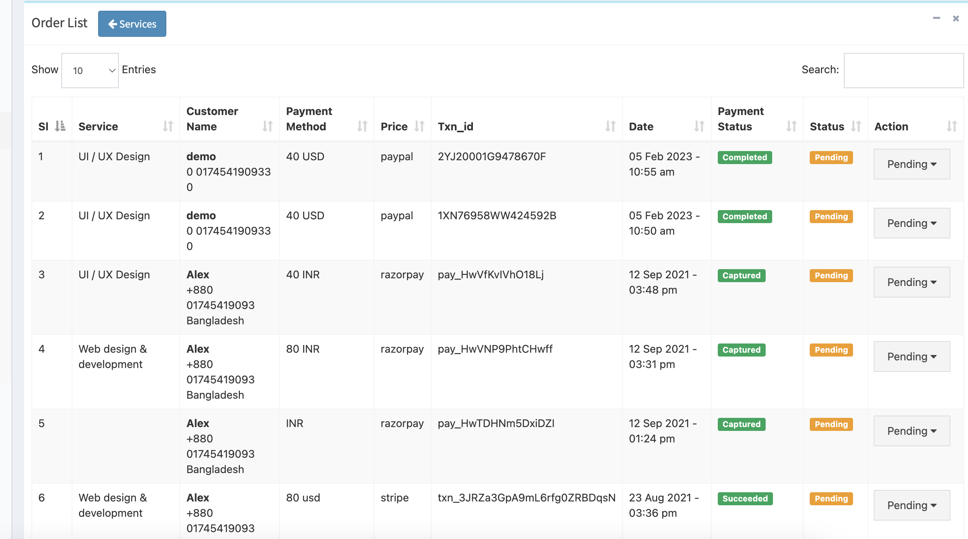The width and height of the screenshot is (968, 539).
Task: Open Pending action dropdown for order 2
Action: pyautogui.click(x=912, y=223)
